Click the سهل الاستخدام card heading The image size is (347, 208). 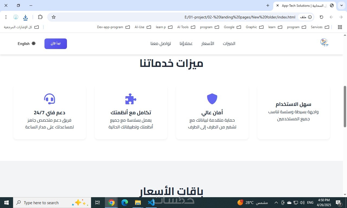click(293, 104)
